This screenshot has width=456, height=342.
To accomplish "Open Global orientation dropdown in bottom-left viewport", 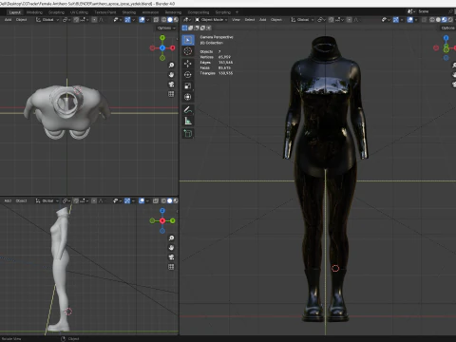I will pos(47,200).
